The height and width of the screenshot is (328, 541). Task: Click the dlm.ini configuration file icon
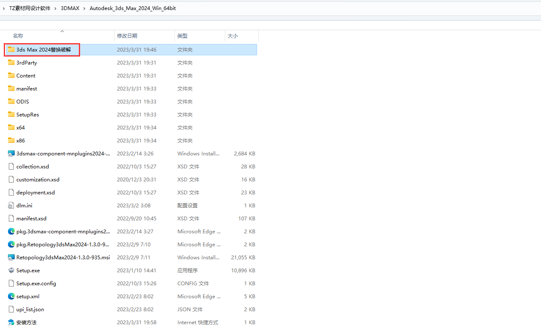tap(11, 206)
